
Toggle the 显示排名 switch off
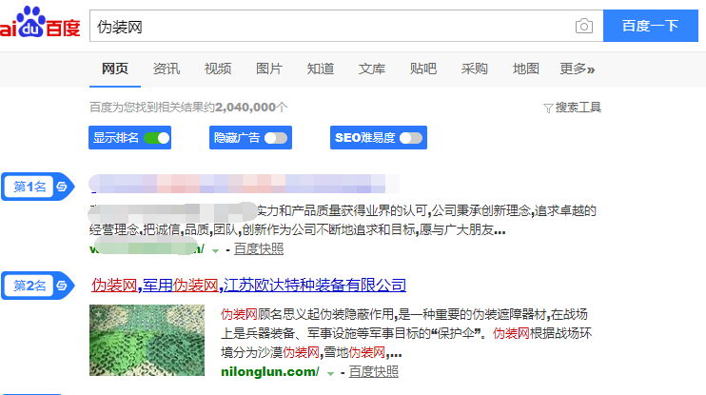pyautogui.click(x=157, y=138)
